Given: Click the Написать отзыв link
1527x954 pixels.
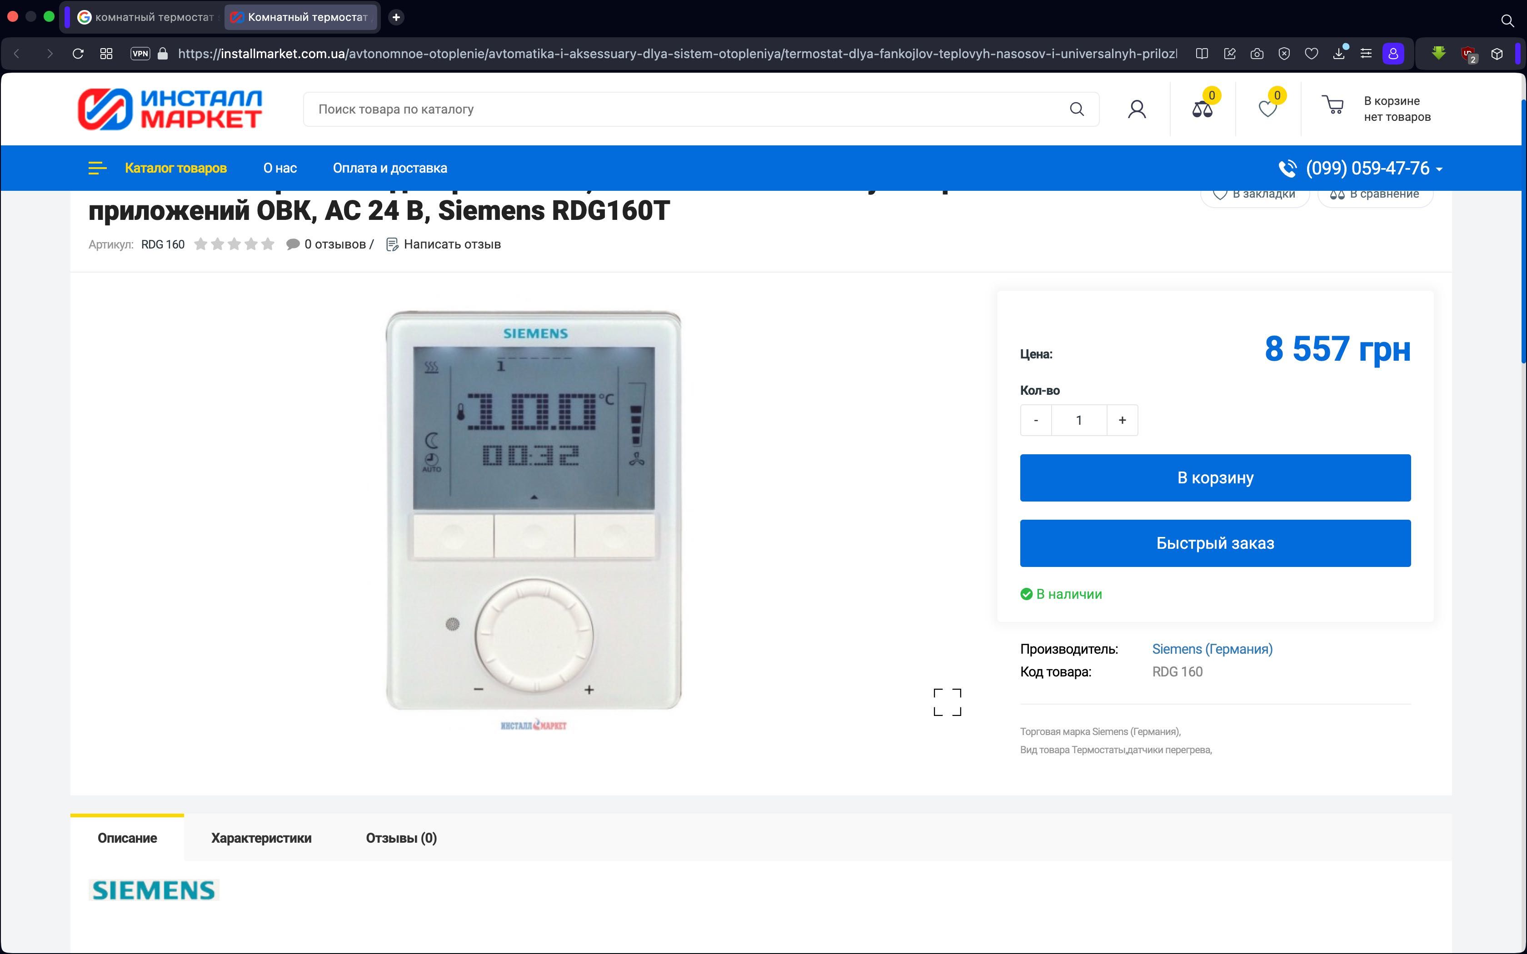Looking at the screenshot, I should coord(444,244).
